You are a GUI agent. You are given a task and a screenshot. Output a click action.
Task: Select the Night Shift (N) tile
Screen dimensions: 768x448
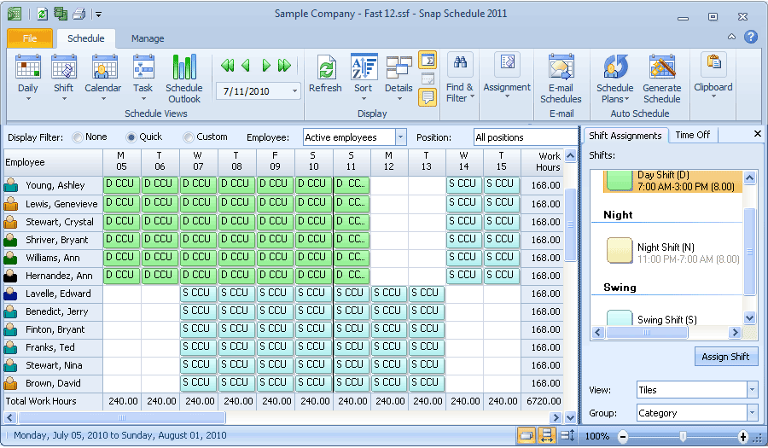click(673, 253)
